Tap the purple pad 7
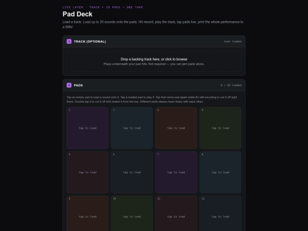Viewport: 308px width, 231px height. coord(176,172)
